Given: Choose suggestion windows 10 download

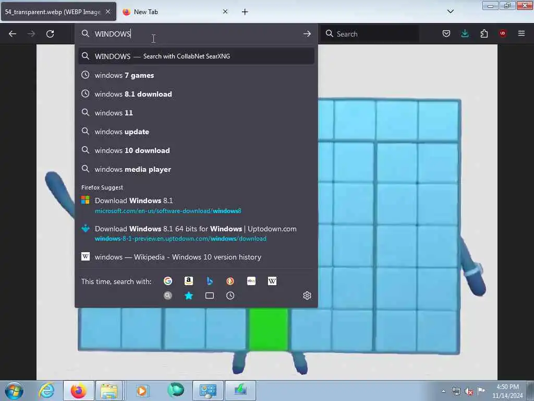Looking at the screenshot, I should point(197,150).
